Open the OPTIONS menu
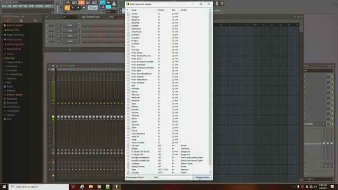This screenshot has height=190, width=338. [x=39, y=6]
